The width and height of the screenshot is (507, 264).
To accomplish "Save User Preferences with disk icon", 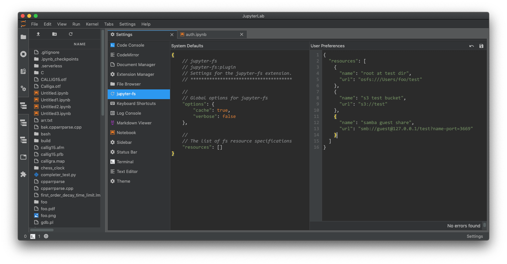I will click(481, 46).
